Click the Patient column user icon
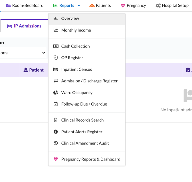This screenshot has width=192, height=182. (26, 70)
